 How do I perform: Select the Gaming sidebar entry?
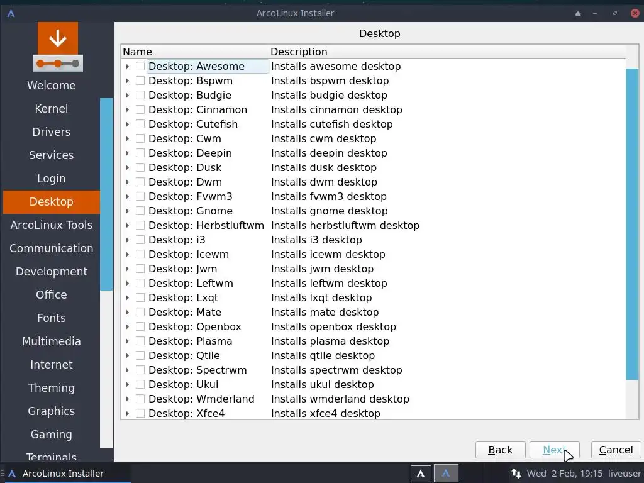pyautogui.click(x=52, y=435)
